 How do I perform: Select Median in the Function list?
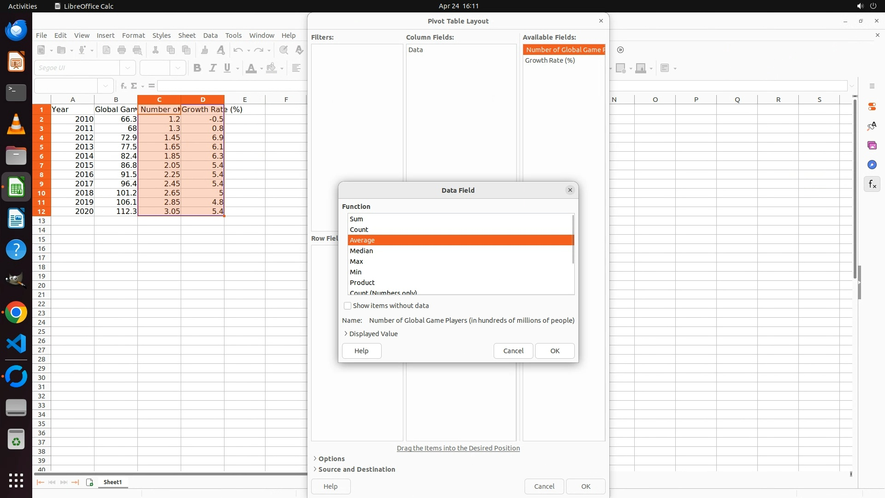pyautogui.click(x=361, y=251)
